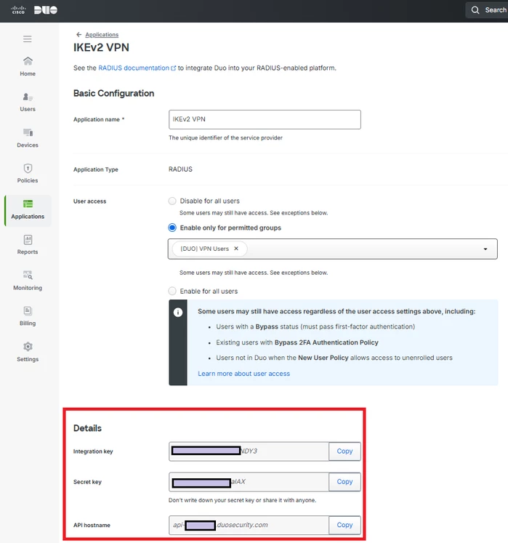Open Settings sidebar label

28,359
